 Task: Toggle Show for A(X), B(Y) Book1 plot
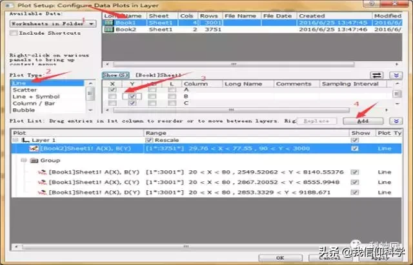click(x=354, y=172)
